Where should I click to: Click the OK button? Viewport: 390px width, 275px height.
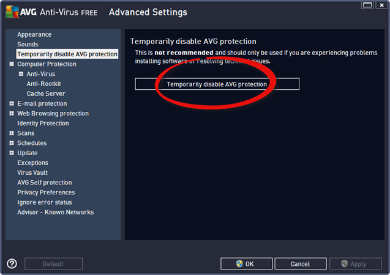coord(246,264)
